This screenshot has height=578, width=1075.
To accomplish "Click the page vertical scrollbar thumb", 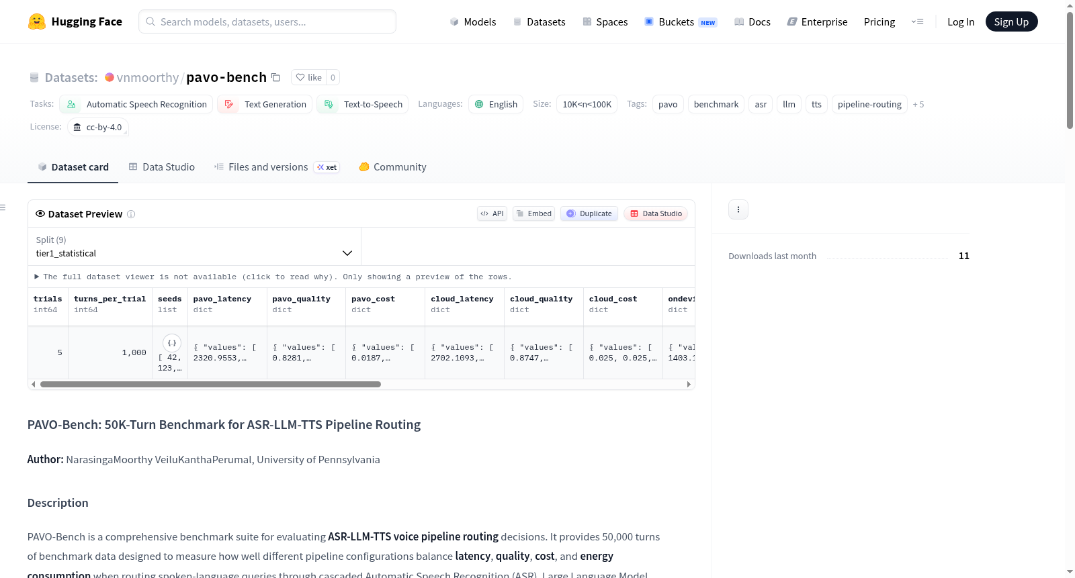I will coord(1070,70).
